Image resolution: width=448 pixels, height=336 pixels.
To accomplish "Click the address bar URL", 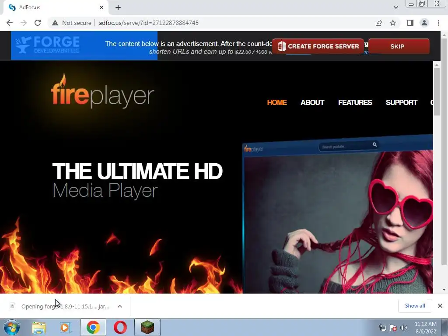I will click(149, 23).
